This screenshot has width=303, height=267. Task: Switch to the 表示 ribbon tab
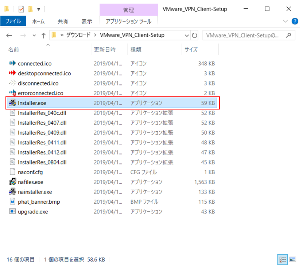[x=86, y=21]
